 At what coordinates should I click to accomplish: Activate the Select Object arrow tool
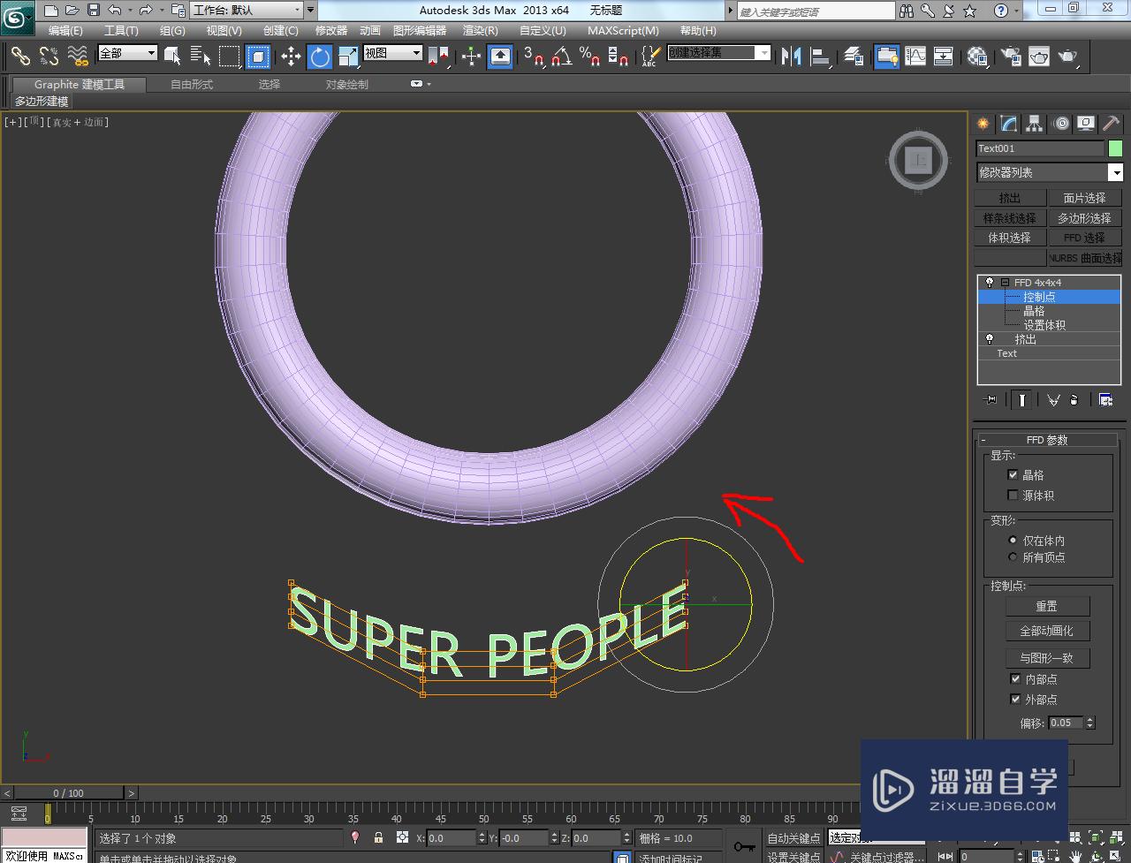(x=172, y=57)
